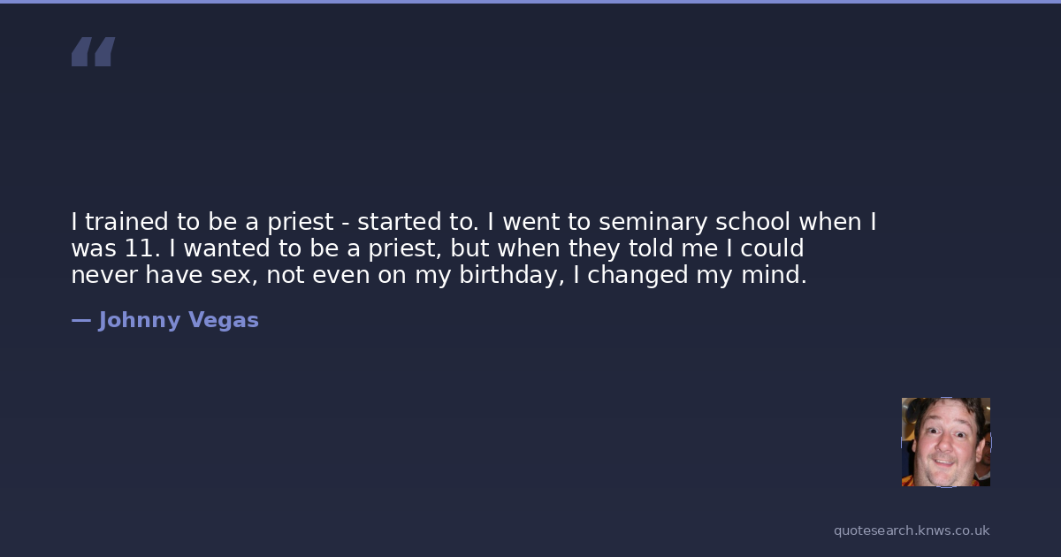Screen dimensions: 1061x557
Task: Click the word "school" in the first line
Action: (752, 221)
